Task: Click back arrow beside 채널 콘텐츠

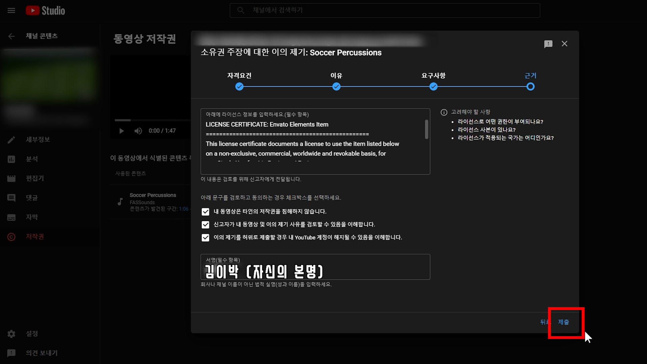Action: coord(11,36)
